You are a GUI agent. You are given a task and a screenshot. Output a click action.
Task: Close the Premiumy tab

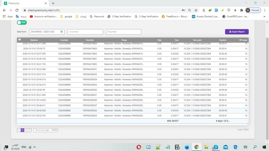pos(46,3)
